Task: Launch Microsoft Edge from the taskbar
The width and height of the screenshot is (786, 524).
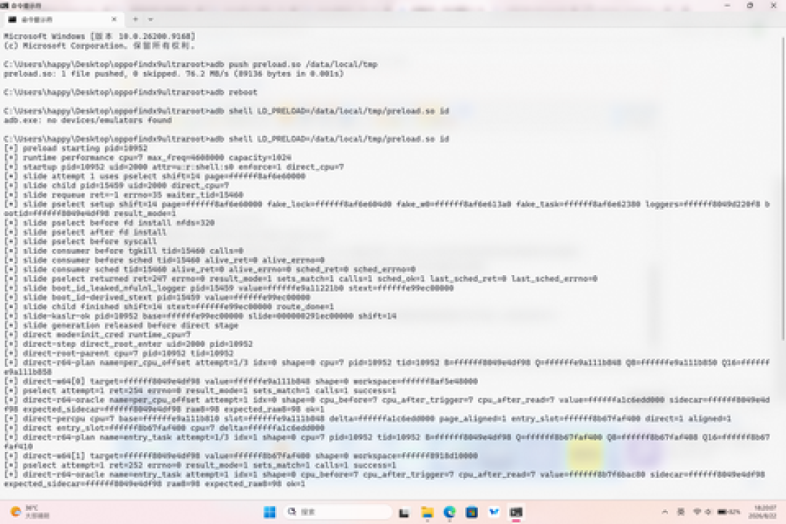Action: click(450, 512)
